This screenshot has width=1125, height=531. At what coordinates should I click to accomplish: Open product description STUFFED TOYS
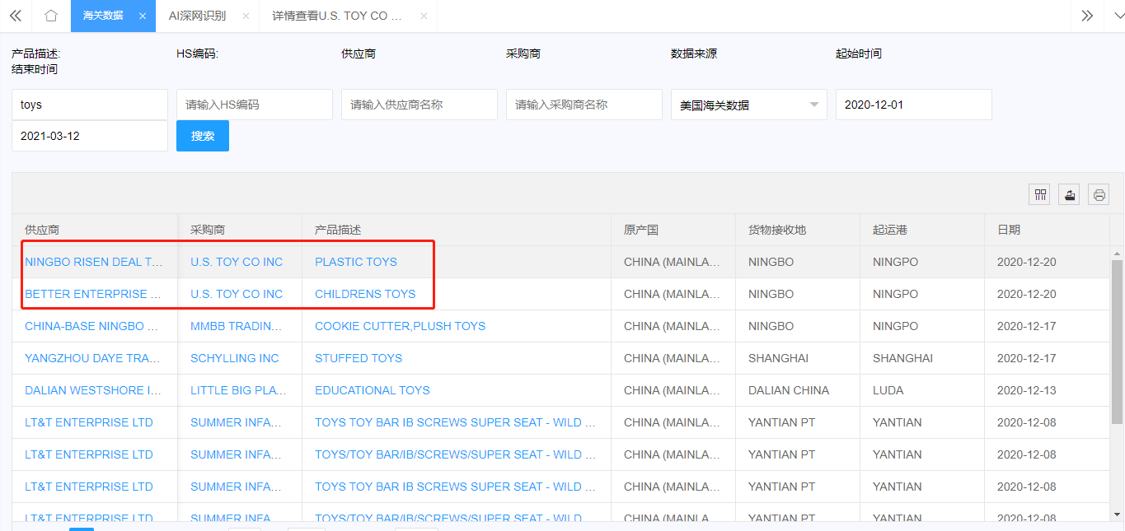click(358, 358)
